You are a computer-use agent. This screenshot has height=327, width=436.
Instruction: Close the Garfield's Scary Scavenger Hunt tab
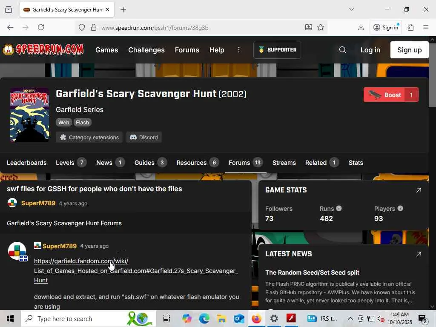(107, 9)
